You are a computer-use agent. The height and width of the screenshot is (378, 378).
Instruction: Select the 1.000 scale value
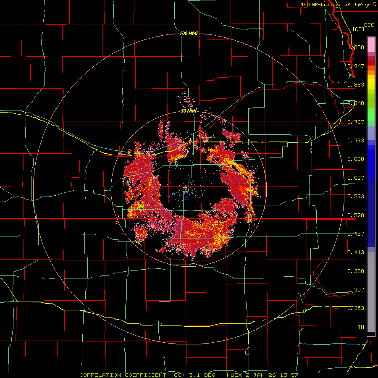pyautogui.click(x=356, y=47)
